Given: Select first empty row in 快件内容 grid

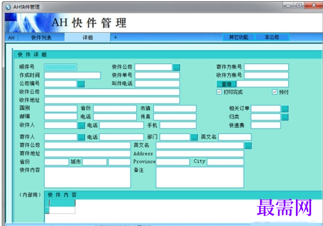Looking at the screenshot, I should (x=62, y=210).
